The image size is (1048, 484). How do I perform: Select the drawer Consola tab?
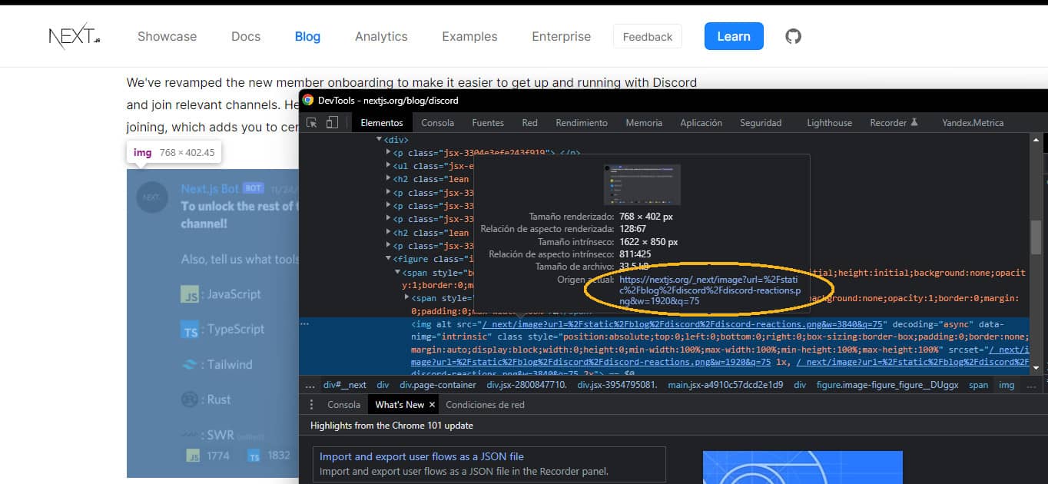[x=343, y=404]
